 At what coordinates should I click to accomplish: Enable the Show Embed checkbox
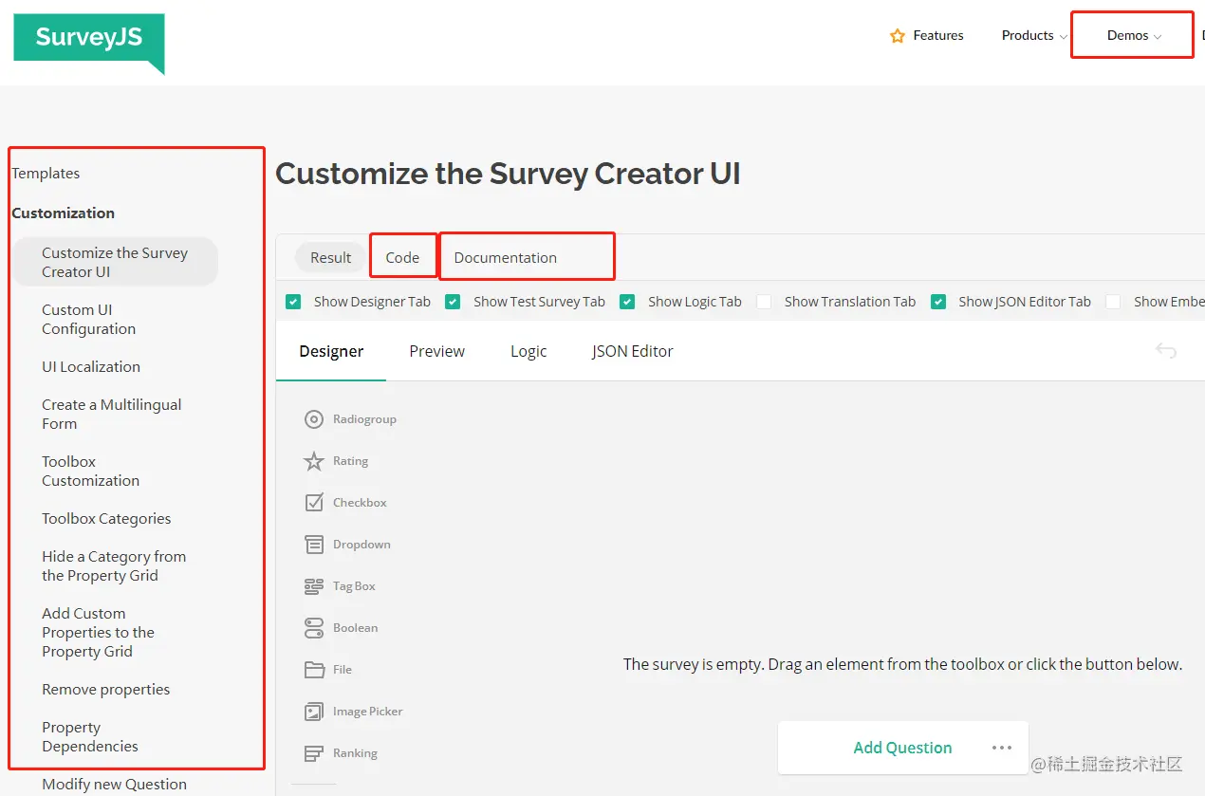point(1113,302)
